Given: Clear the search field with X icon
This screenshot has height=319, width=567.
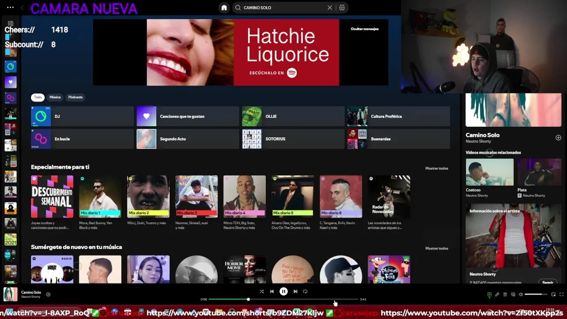Looking at the screenshot, I should [330, 8].
